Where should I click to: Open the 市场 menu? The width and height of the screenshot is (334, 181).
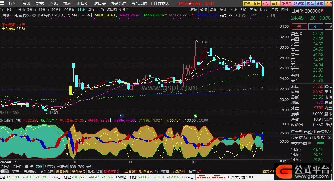(67, 3)
